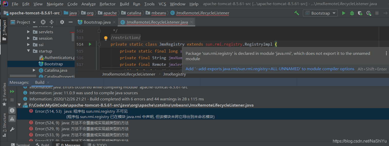389x146 pixels.
Task: Open the Tools menu
Action: pos(149,4)
